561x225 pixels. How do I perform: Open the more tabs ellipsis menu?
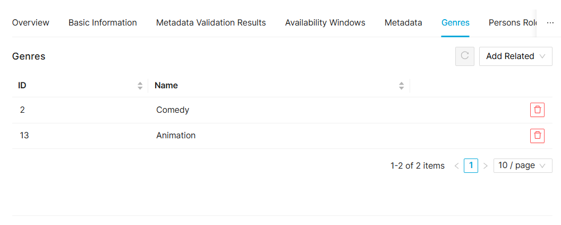[x=550, y=23]
